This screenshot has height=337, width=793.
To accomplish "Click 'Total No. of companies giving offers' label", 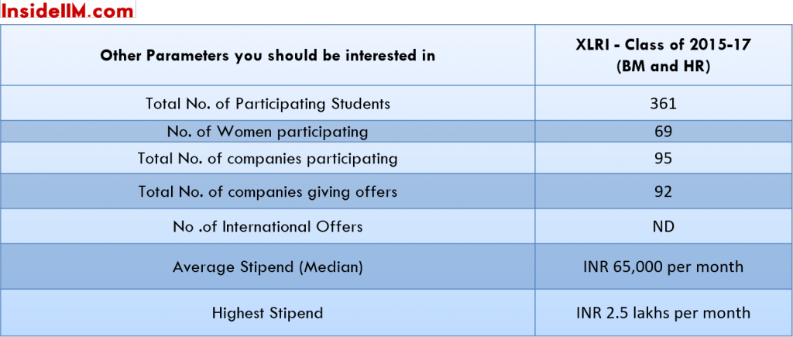I will [x=267, y=192].
